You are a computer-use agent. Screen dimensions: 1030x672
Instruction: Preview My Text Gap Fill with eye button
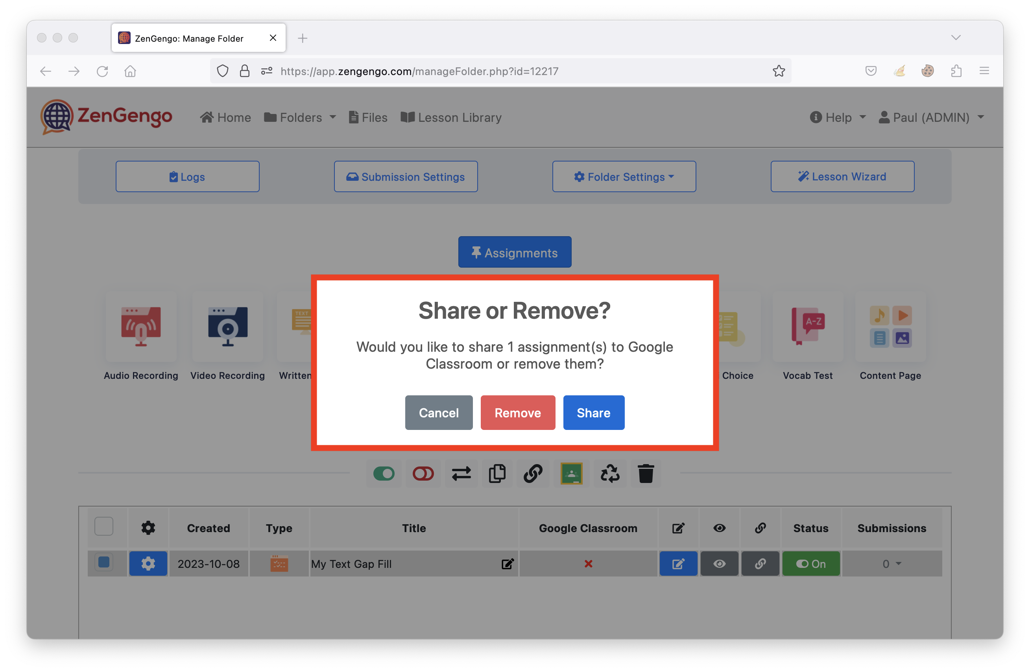coord(719,564)
